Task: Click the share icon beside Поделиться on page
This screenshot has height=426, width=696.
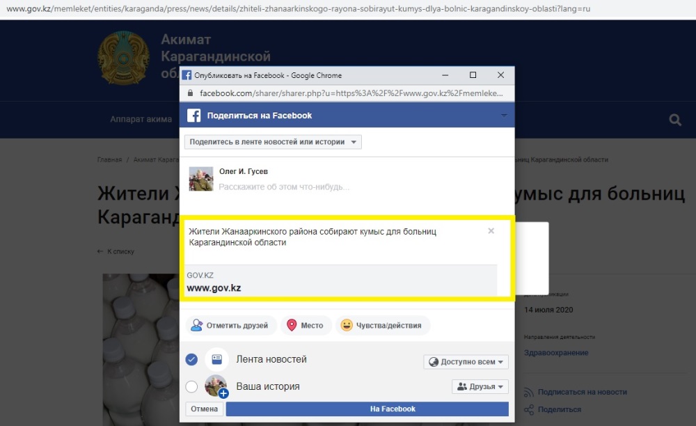Action: (529, 409)
